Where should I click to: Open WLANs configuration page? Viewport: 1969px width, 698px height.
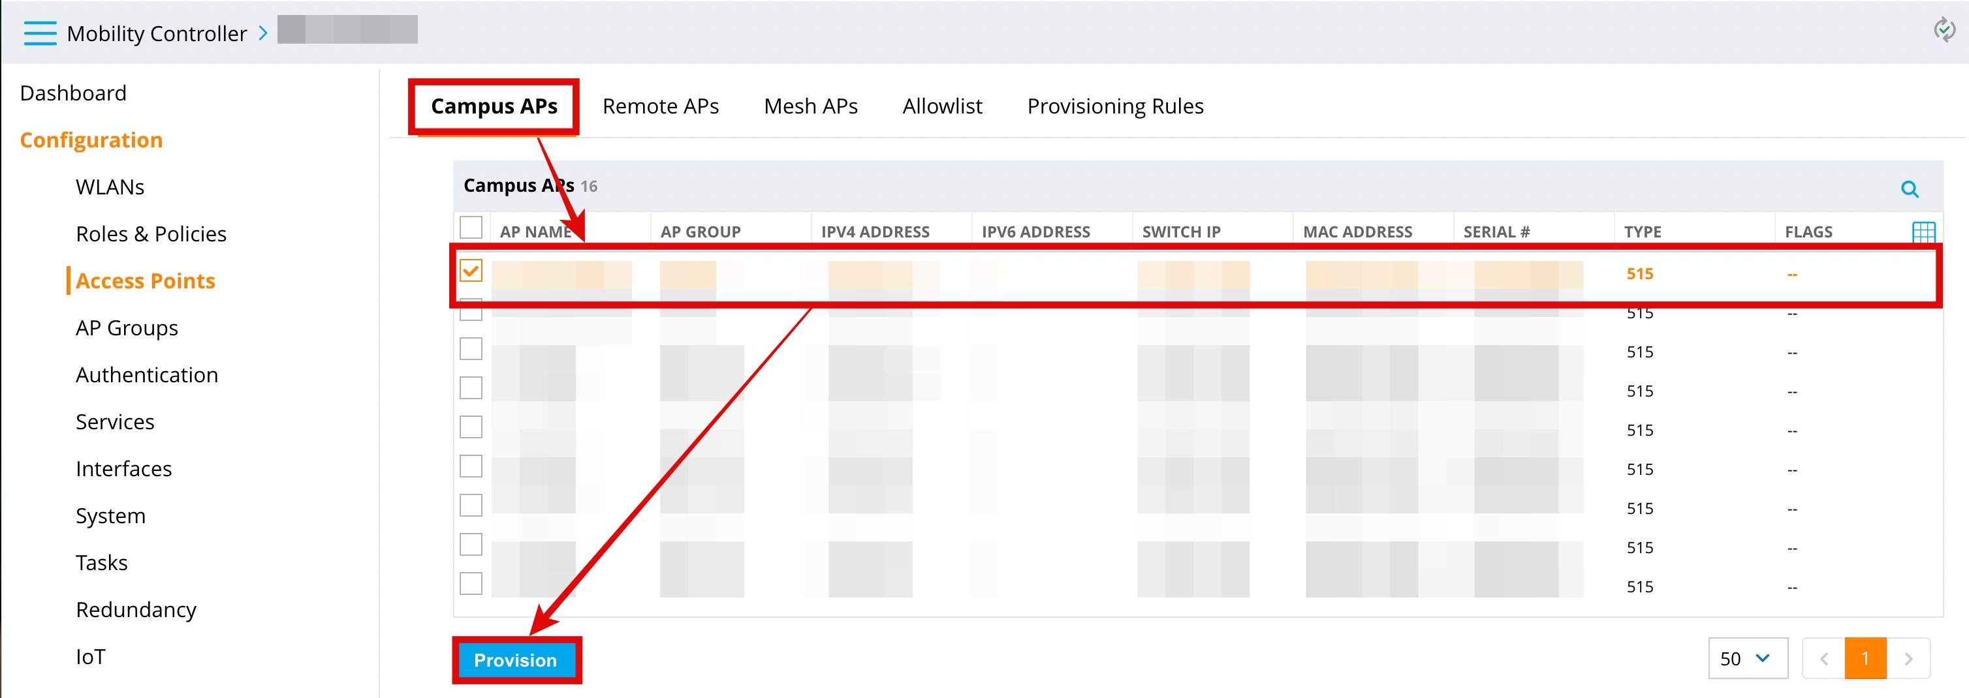(x=110, y=187)
